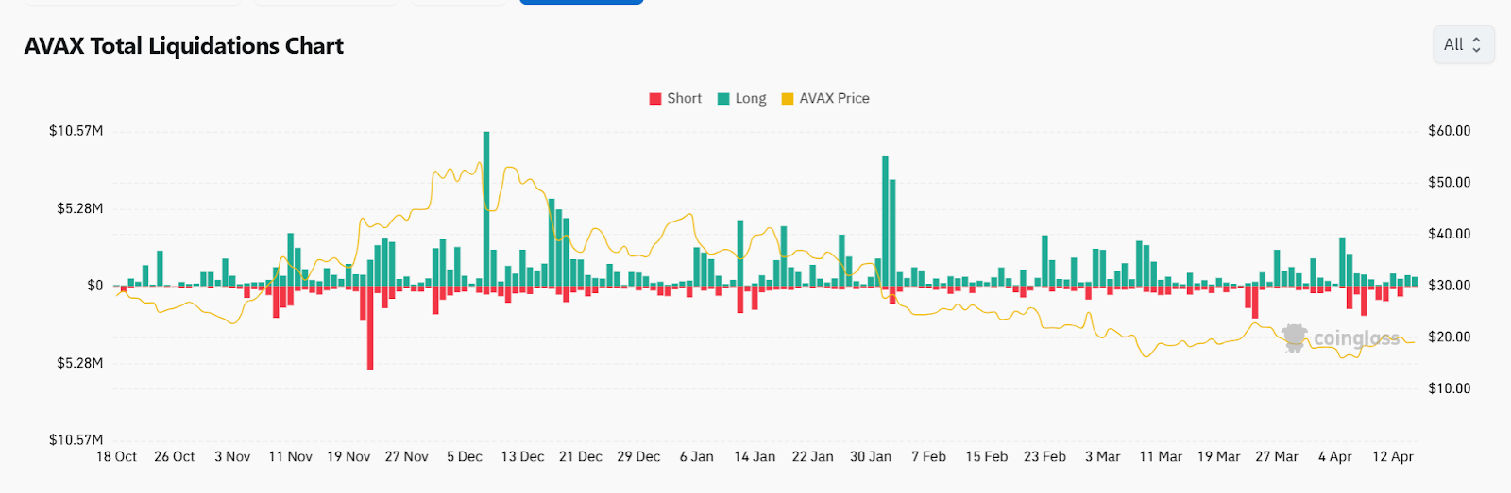Click the red Short legend swatch
This screenshot has height=493, width=1511.
tap(655, 99)
